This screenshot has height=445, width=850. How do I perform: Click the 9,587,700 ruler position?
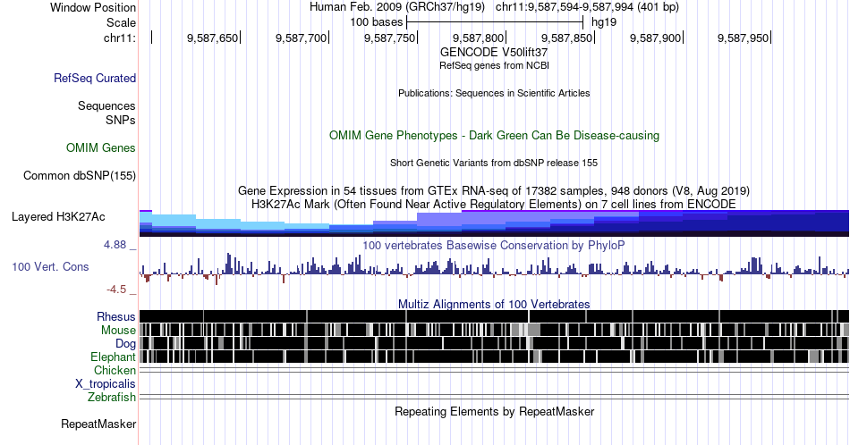(302, 38)
